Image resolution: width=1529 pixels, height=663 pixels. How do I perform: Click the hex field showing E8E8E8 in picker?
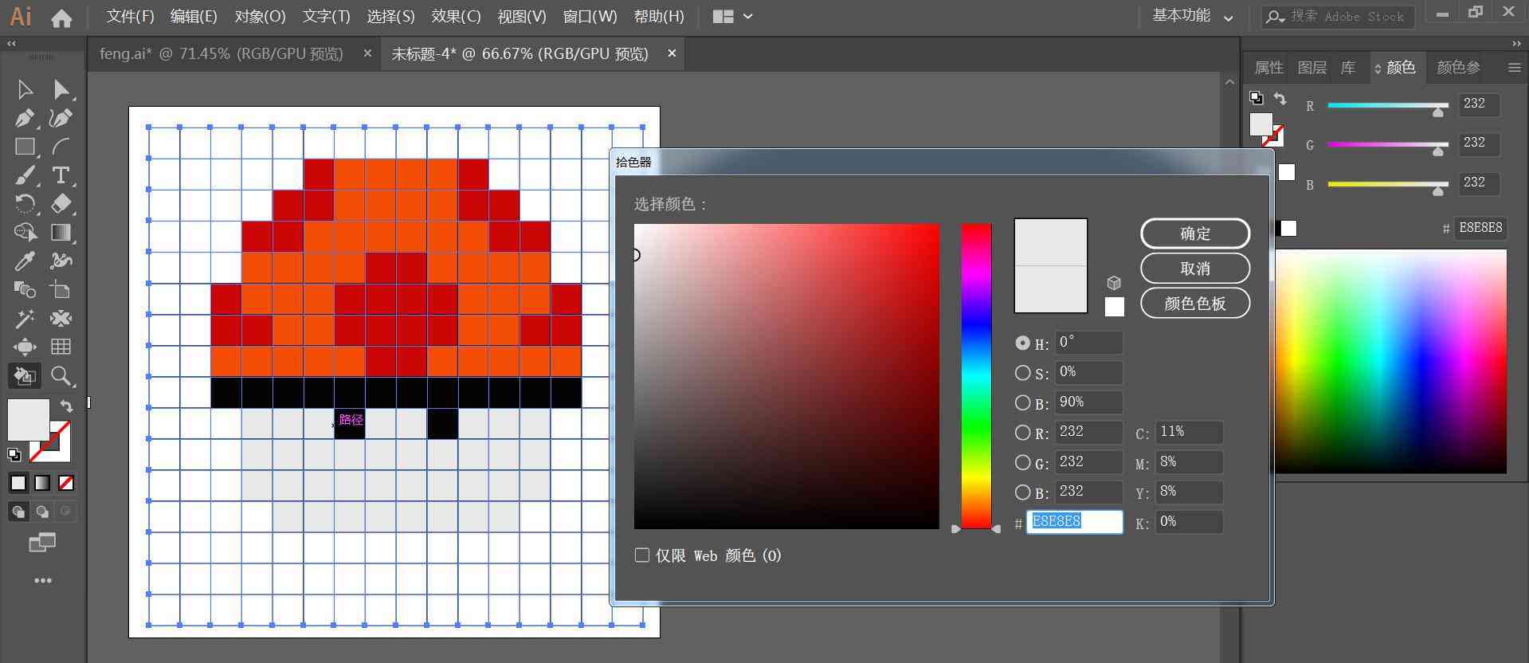pyautogui.click(x=1074, y=522)
